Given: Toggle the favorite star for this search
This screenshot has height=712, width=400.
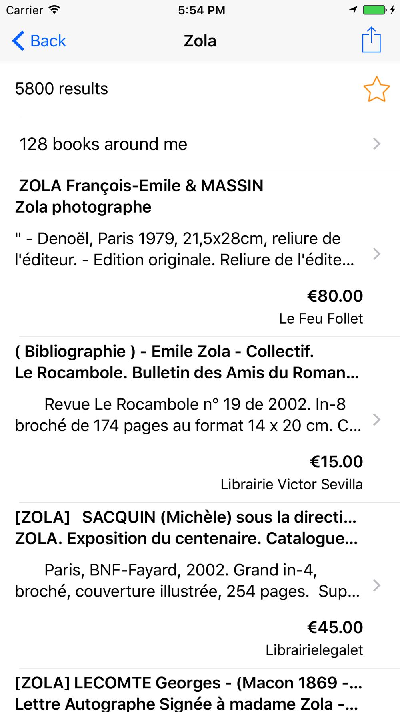Looking at the screenshot, I should pos(376,89).
